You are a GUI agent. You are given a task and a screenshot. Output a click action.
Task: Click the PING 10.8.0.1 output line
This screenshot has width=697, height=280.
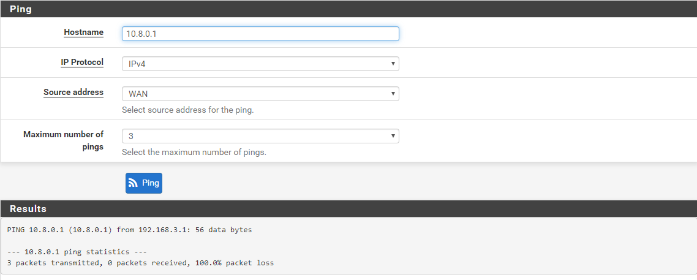pyautogui.click(x=129, y=230)
